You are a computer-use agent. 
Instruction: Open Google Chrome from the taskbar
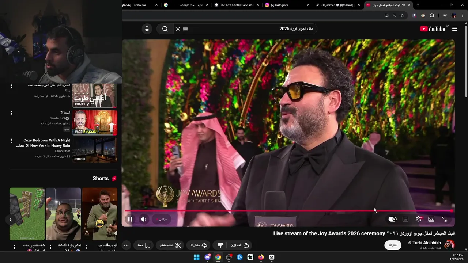[218, 257]
